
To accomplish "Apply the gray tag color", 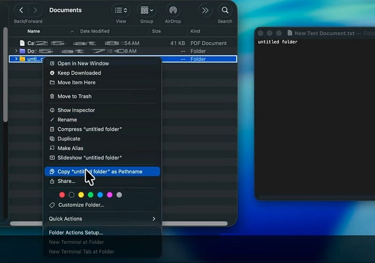I will pos(119,195).
